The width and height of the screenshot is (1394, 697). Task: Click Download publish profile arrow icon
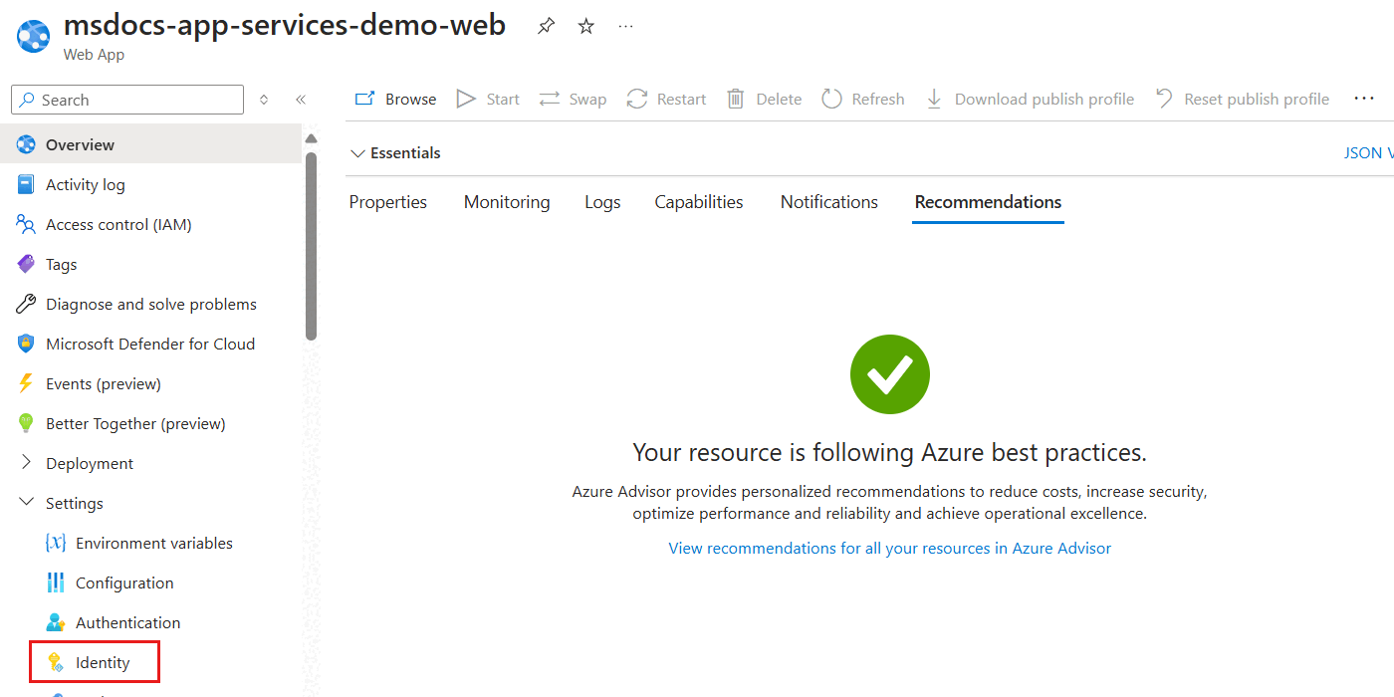tap(934, 99)
